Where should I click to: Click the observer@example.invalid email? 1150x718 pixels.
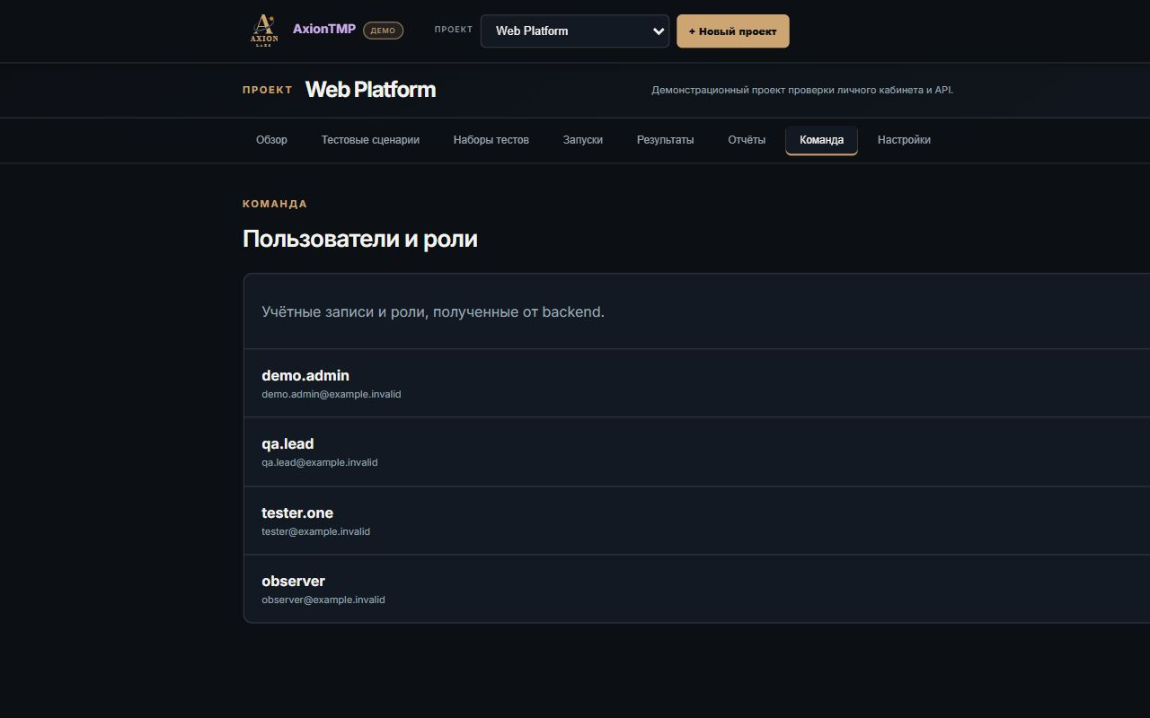coord(323,600)
